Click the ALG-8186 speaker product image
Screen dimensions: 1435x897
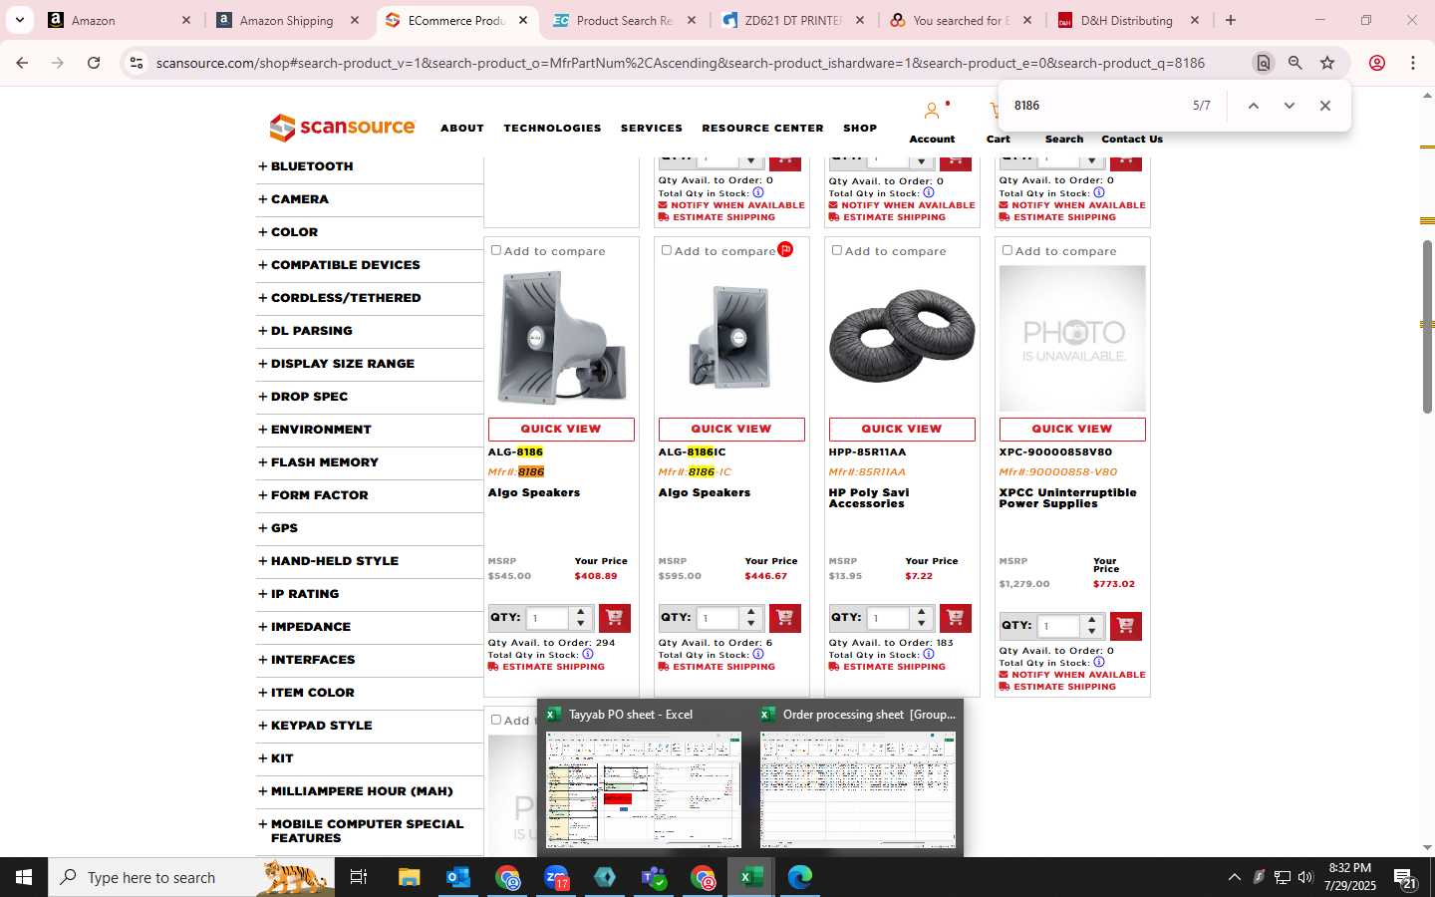click(x=561, y=339)
